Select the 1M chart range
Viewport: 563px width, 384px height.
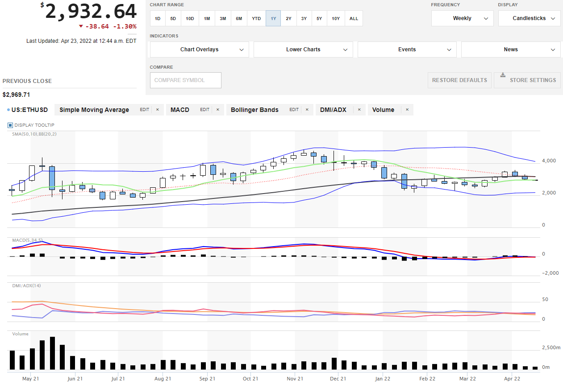[x=207, y=19]
